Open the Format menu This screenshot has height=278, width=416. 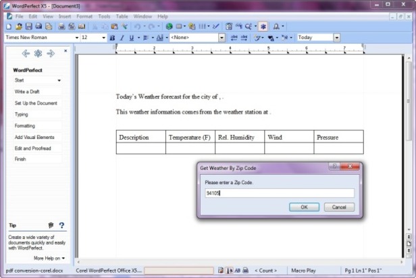pos(84,16)
